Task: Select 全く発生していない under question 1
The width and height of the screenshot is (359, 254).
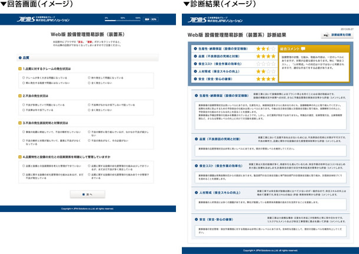Action: tap(89, 83)
